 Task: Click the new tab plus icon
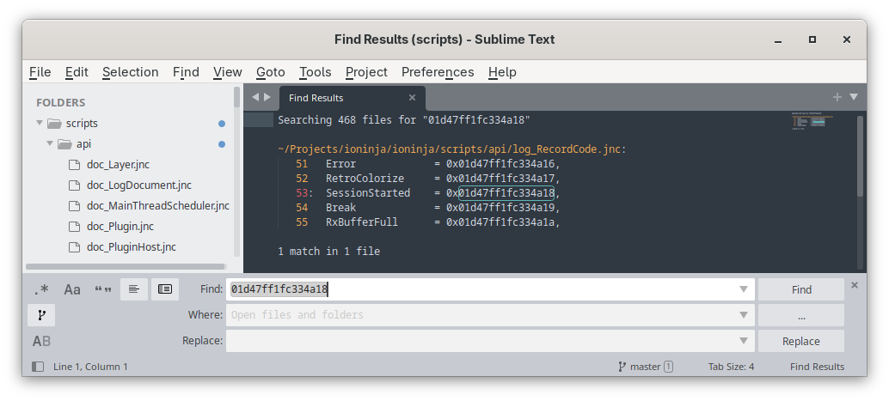pyautogui.click(x=837, y=97)
